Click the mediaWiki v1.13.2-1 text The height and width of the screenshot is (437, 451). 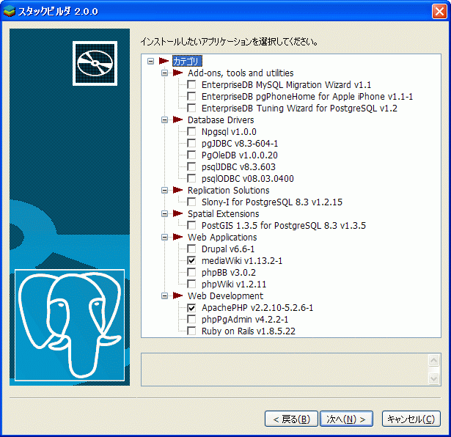(x=242, y=261)
